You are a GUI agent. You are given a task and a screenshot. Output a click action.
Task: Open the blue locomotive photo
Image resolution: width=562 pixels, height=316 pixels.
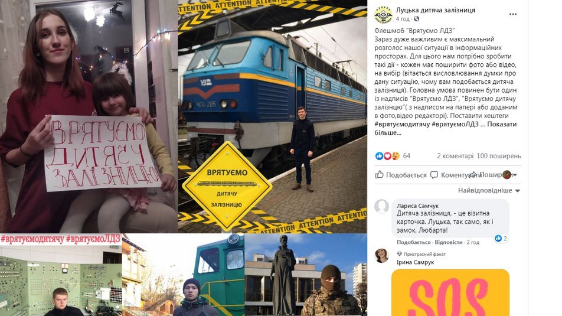coord(272,116)
